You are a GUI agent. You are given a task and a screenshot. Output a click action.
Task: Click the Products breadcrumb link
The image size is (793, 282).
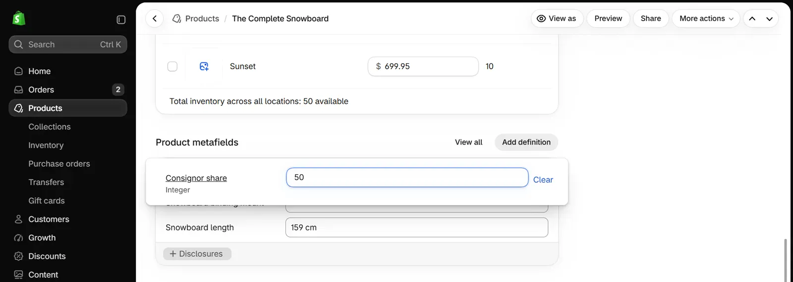(202, 19)
